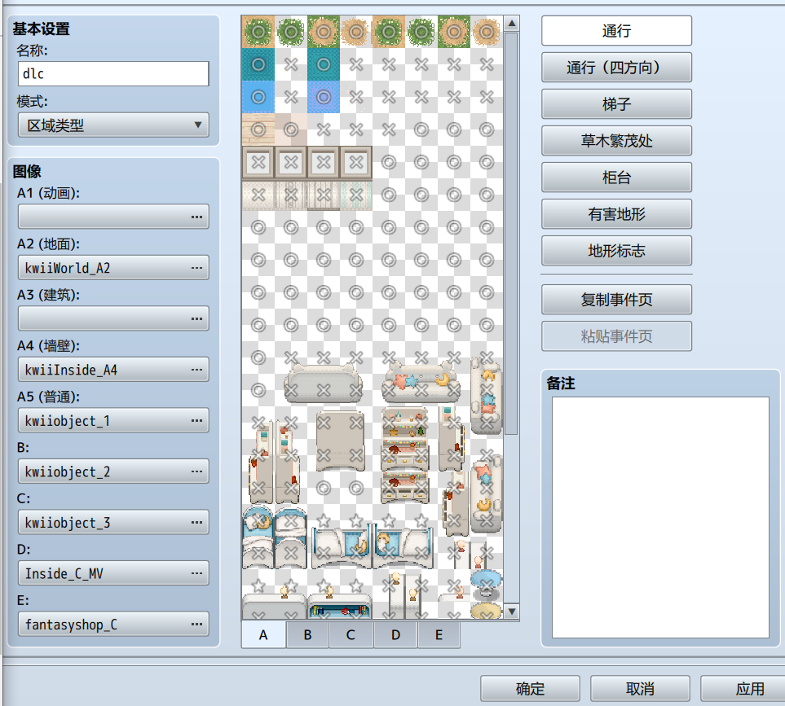Viewport: 785px width, 706px height.
Task: Toggle passage on lavender-blue water tile
Action: pos(324,97)
